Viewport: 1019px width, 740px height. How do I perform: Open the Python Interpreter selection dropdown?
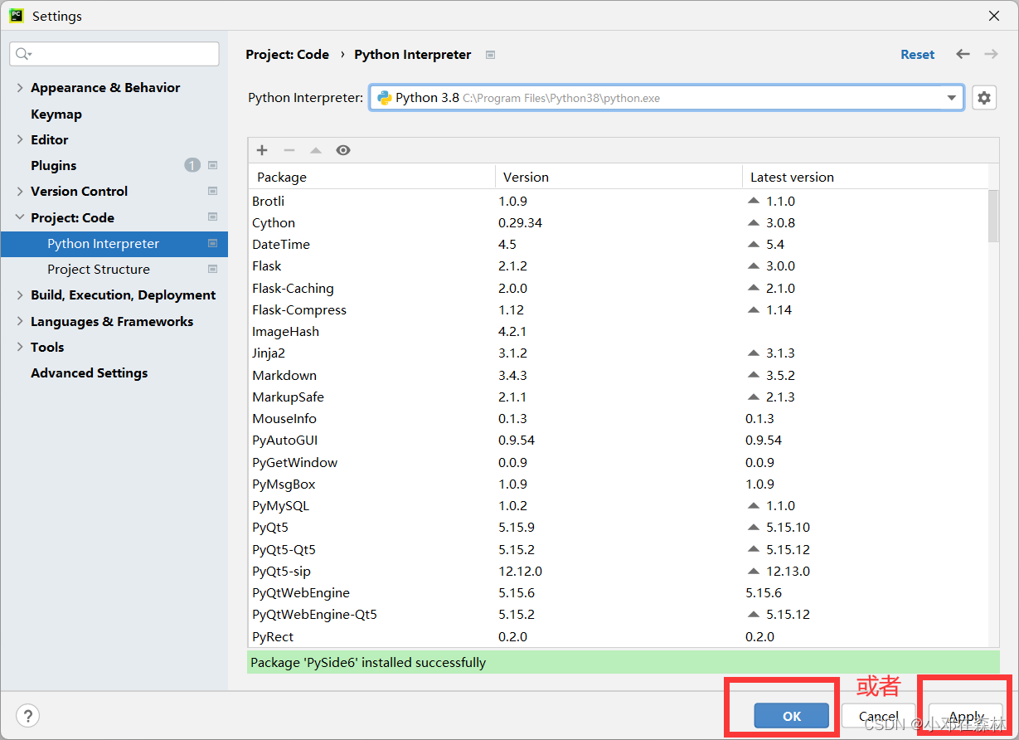[x=951, y=97]
